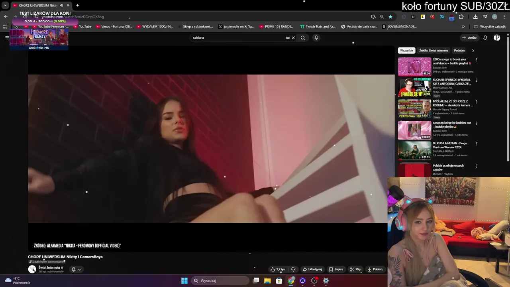Open the media controls icon
The height and width of the screenshot is (287, 510).
coord(485,17)
